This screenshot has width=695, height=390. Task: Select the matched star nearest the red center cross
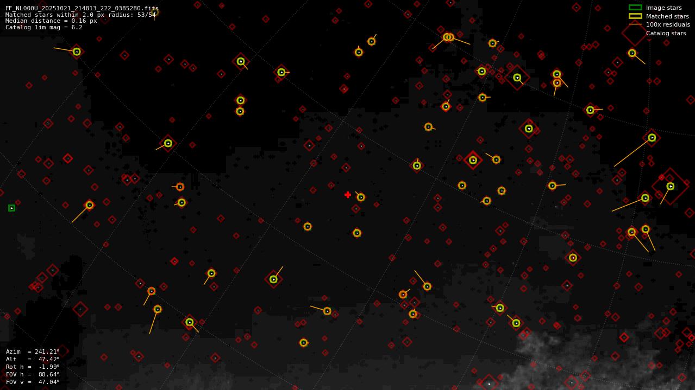click(x=361, y=197)
